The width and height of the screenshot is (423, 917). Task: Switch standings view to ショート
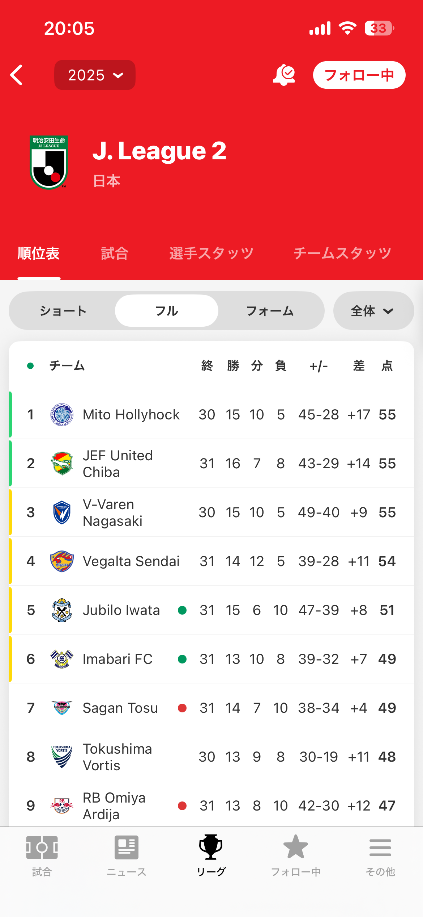pyautogui.click(x=63, y=311)
